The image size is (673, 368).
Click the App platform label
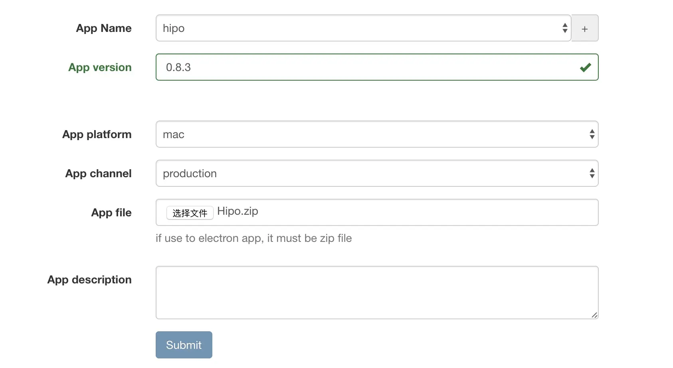pos(97,135)
